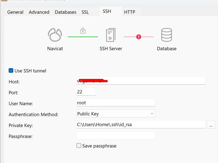This screenshot has height=163, width=218.
Task: Click the Database label under cylinder
Action: coord(167,49)
